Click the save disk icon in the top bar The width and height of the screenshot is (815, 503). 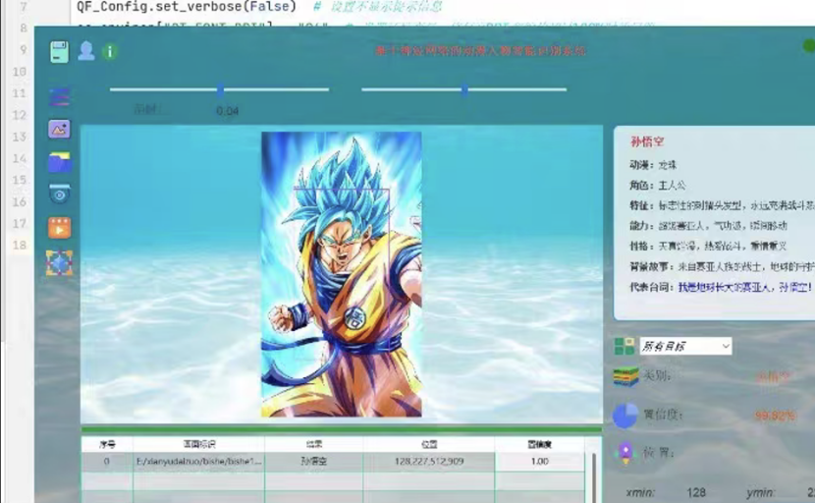click(59, 52)
